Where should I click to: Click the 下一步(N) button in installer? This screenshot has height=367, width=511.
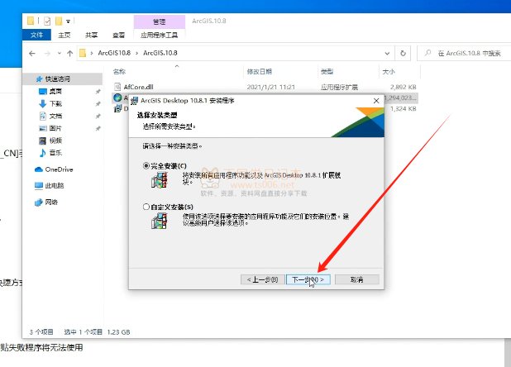(x=308, y=279)
